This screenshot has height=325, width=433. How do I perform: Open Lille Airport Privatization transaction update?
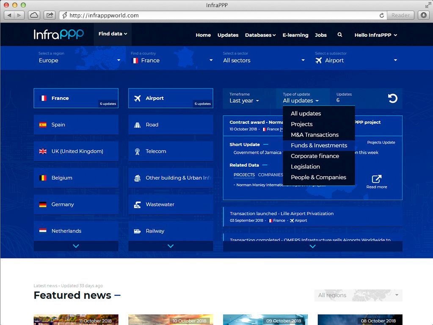[281, 214]
